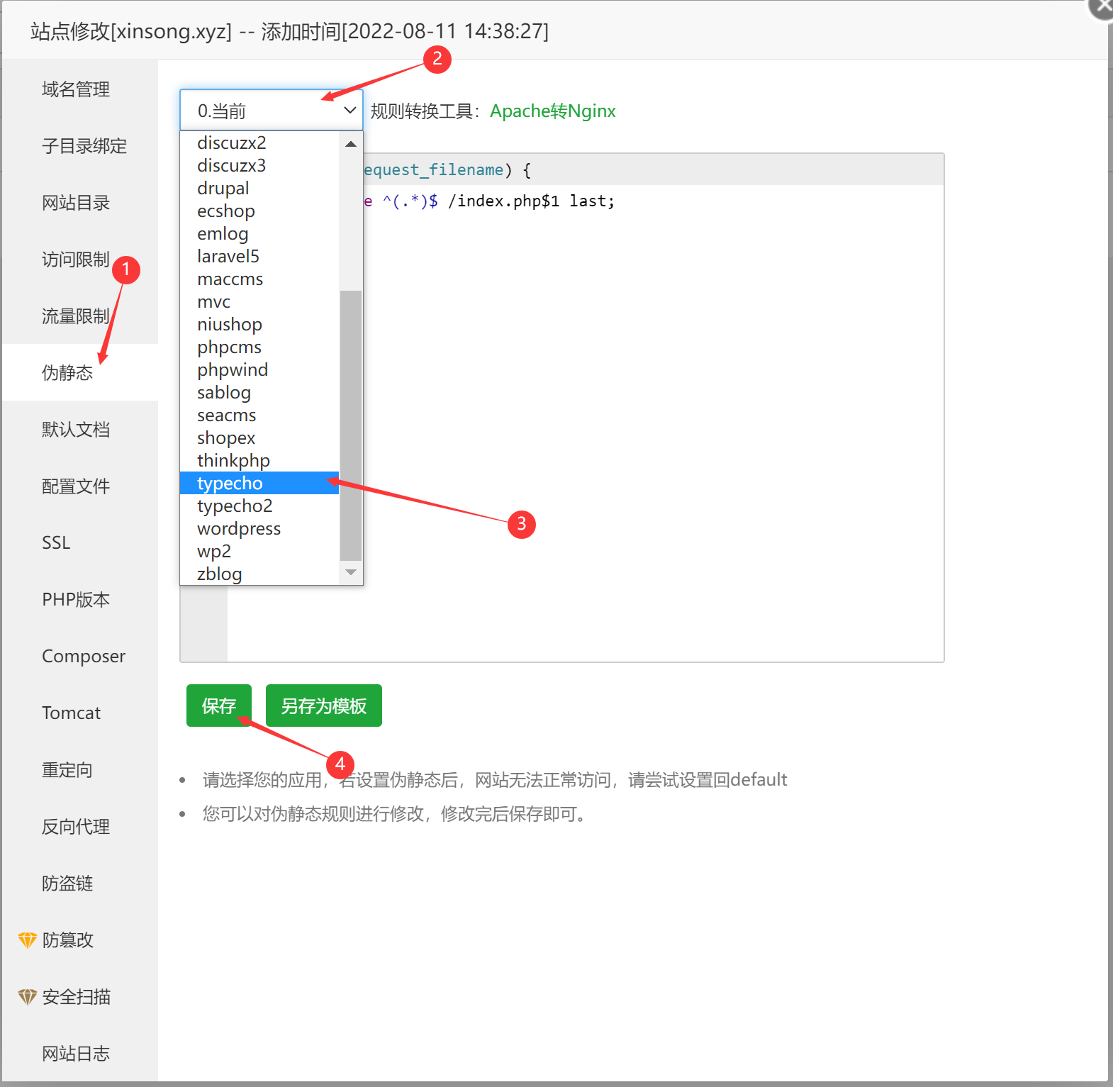Go to 访问限制 tab
The height and width of the screenshot is (1087, 1113).
(76, 260)
